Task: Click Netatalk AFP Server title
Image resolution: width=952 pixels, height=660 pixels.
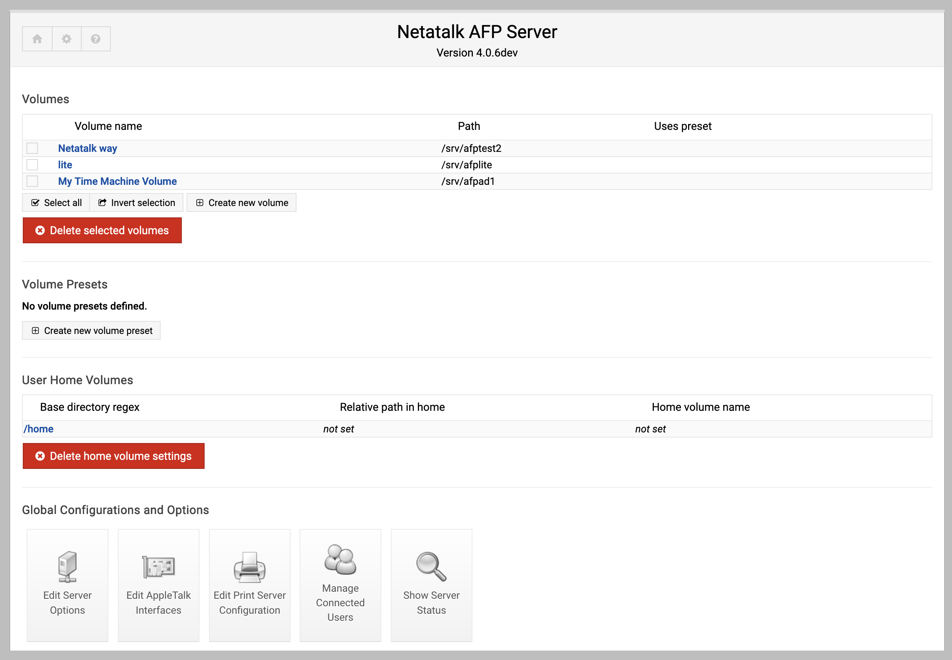Action: pyautogui.click(x=477, y=32)
